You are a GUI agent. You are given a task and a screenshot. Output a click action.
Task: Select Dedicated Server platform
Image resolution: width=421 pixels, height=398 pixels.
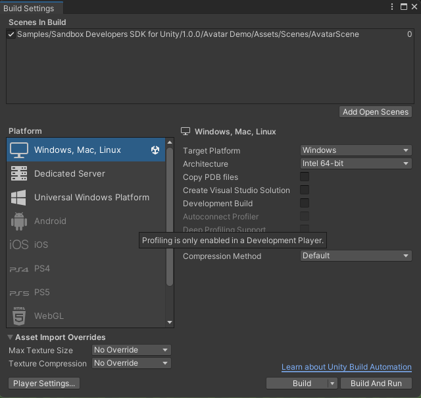pos(86,173)
